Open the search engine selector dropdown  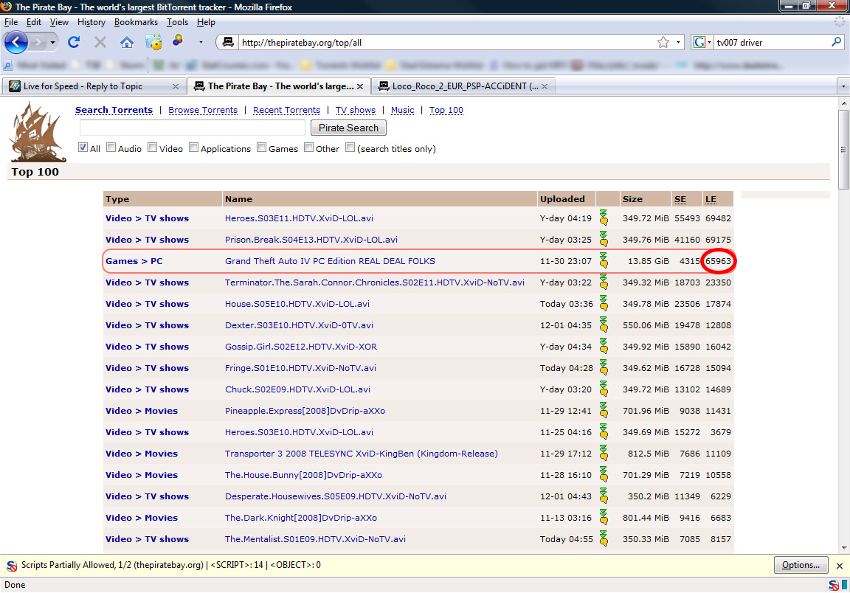(709, 42)
